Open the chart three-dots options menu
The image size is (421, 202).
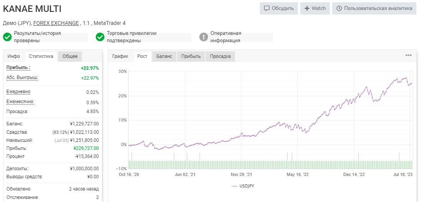click(408, 55)
